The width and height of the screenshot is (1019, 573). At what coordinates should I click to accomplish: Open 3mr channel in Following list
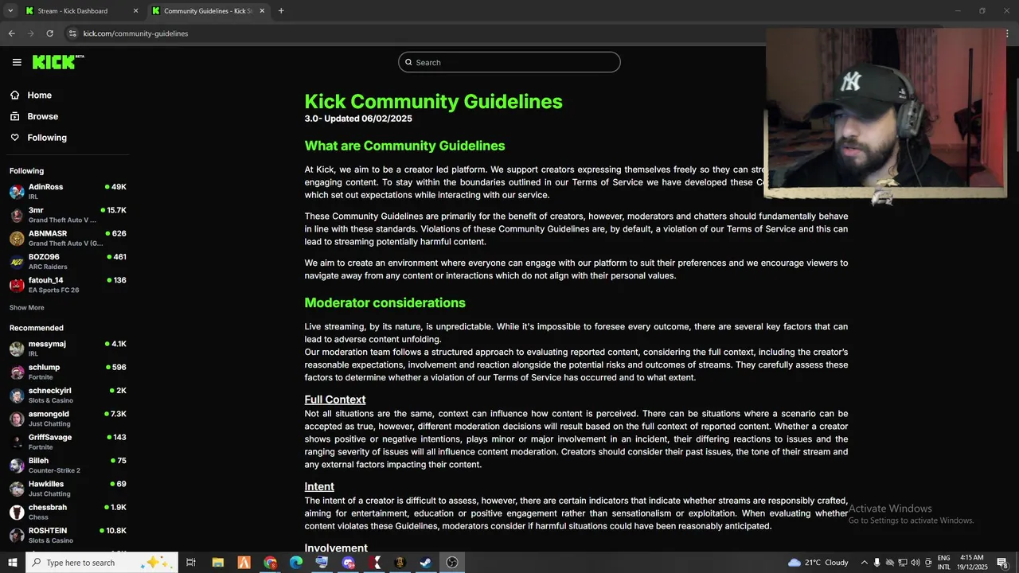tap(68, 215)
